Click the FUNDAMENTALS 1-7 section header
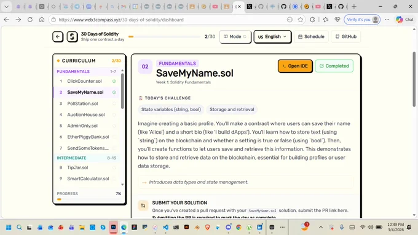This screenshot has width=418, height=235. (x=87, y=72)
